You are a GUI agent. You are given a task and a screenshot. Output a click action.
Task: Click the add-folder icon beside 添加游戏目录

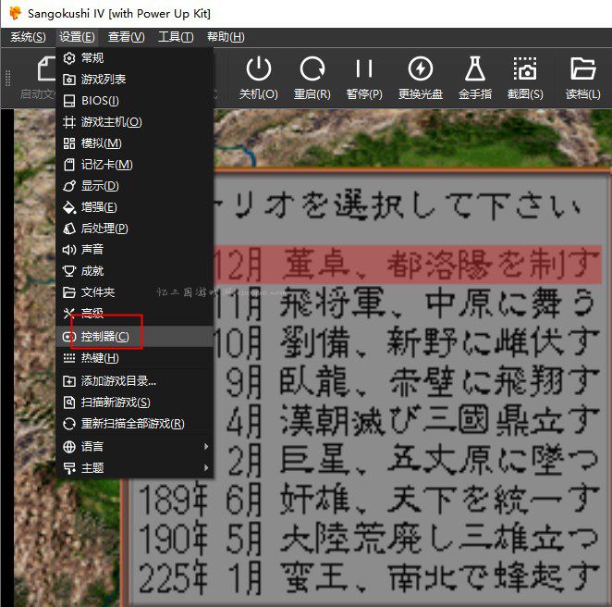pyautogui.click(x=69, y=381)
